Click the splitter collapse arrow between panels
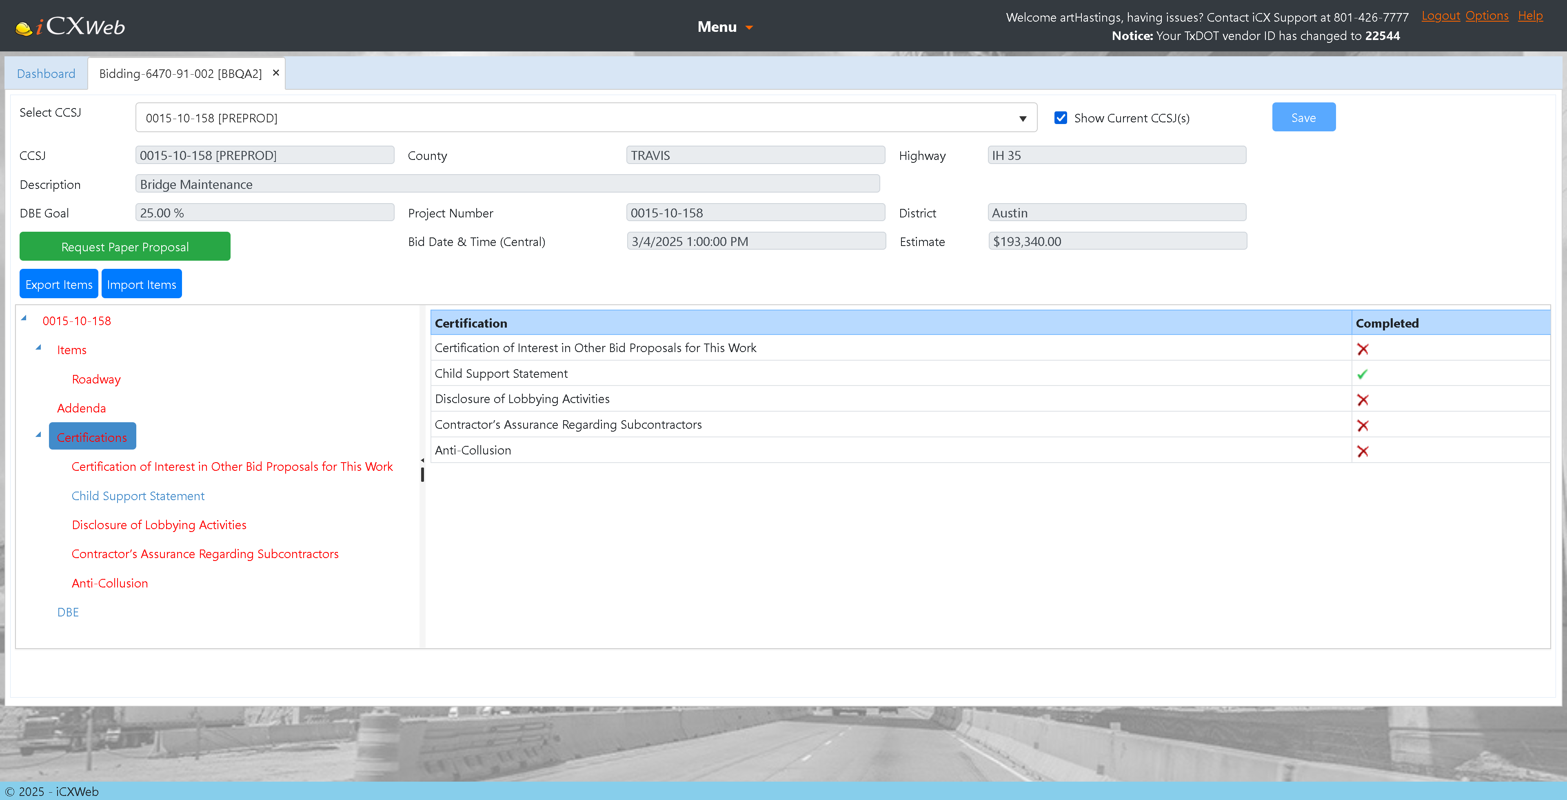 click(422, 461)
